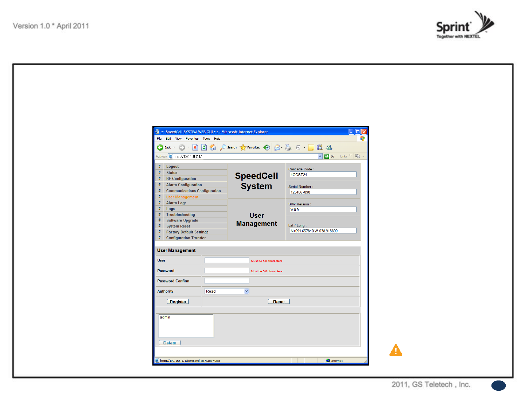Open the yellow Discuss note icon
Image resolution: width=525 pixels, height=394 pixels.
[x=311, y=147]
